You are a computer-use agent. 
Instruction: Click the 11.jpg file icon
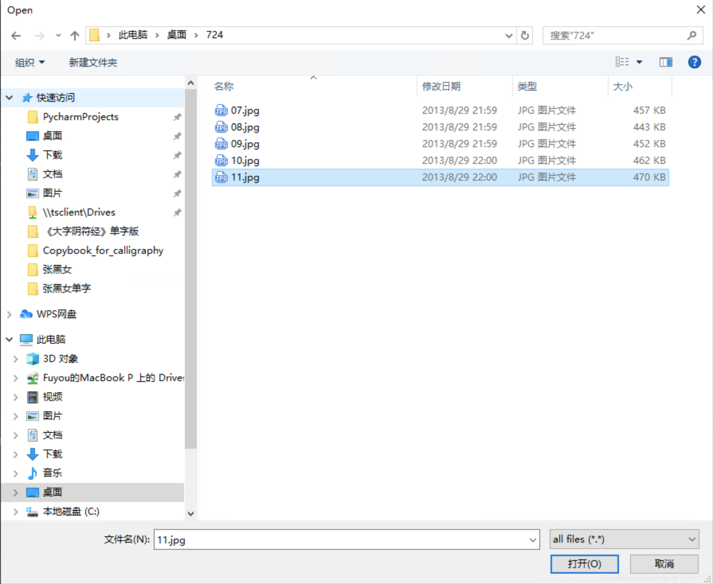coord(221,177)
